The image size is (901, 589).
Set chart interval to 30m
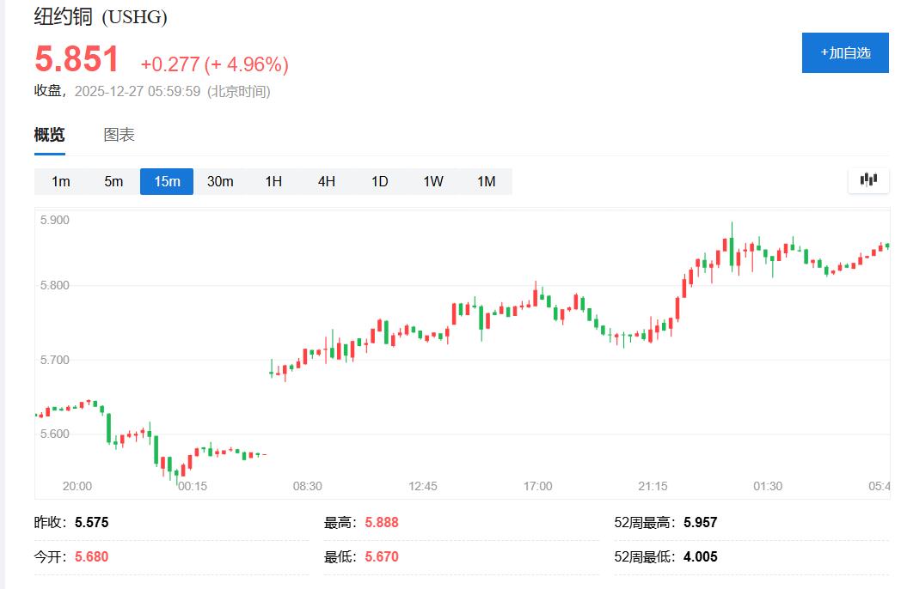pyautogui.click(x=220, y=181)
